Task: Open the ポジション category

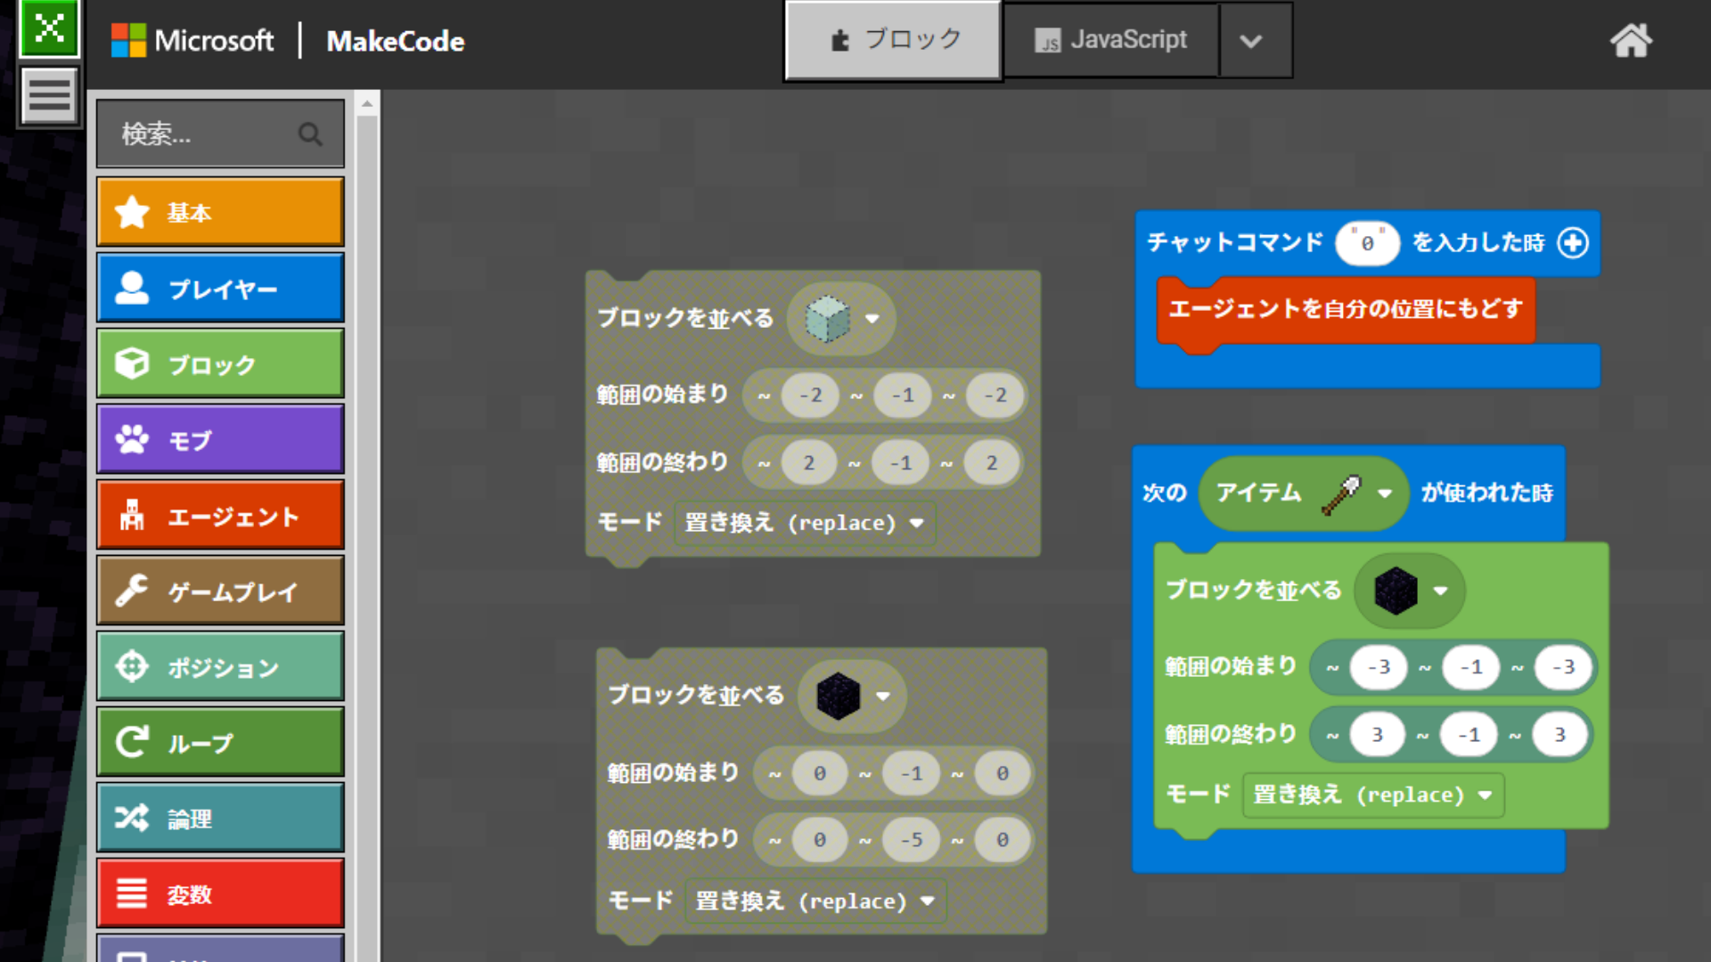Action: coord(220,666)
